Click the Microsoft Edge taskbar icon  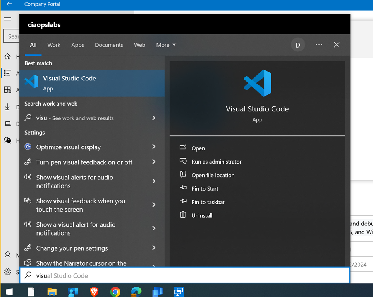[x=136, y=292]
